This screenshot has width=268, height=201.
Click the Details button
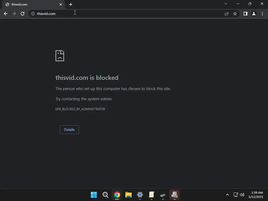(69, 130)
